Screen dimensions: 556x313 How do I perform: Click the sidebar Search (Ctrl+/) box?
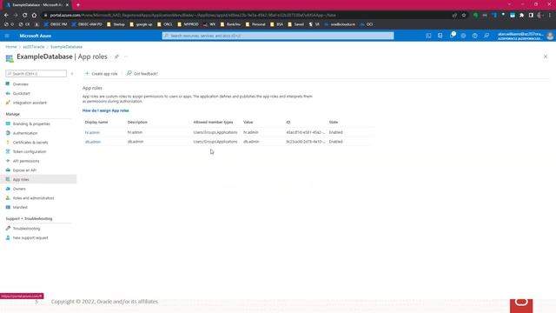[36, 73]
